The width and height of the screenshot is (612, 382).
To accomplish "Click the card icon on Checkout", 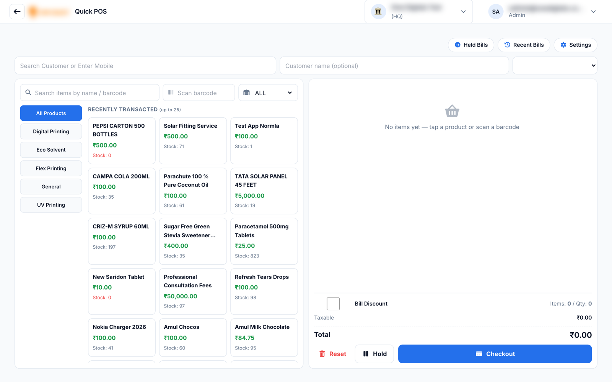I will [x=479, y=354].
